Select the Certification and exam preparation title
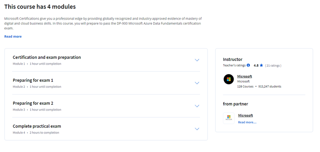The image size is (320, 152). tap(47, 57)
